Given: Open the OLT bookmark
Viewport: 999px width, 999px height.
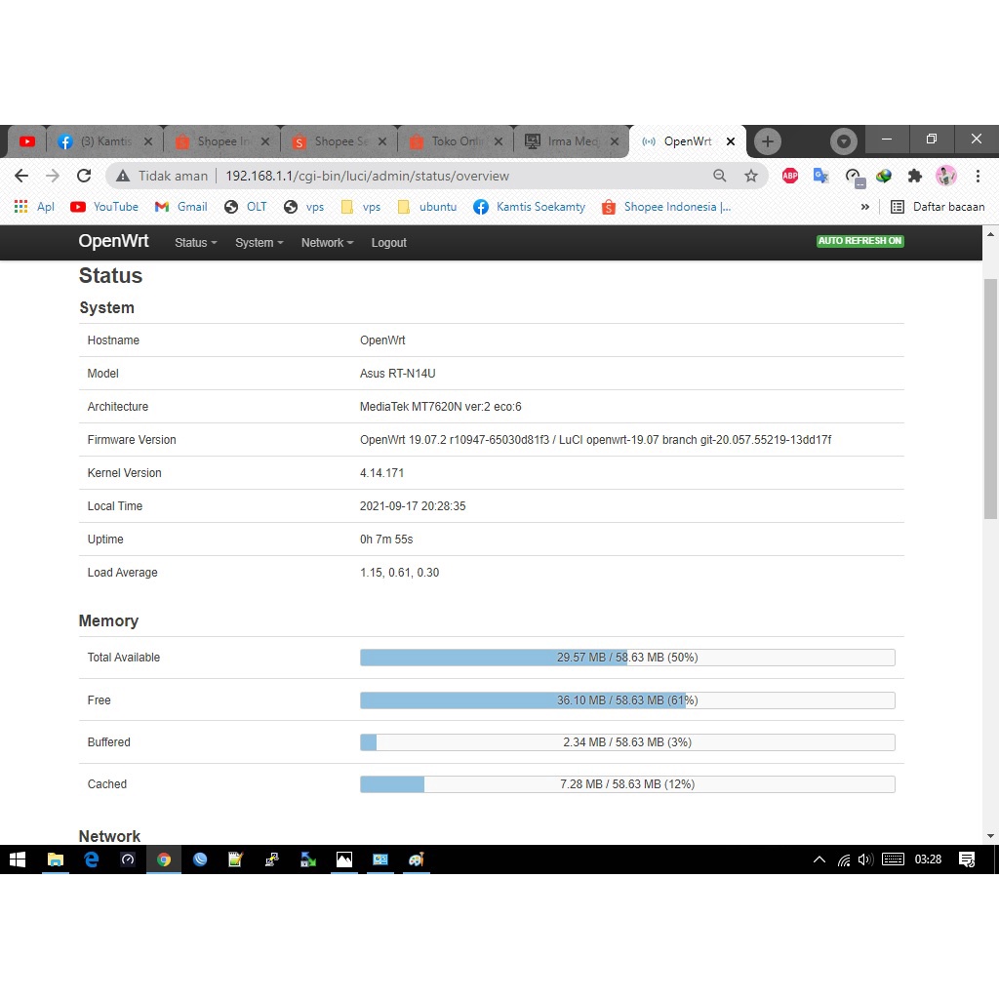Looking at the screenshot, I should point(246,207).
